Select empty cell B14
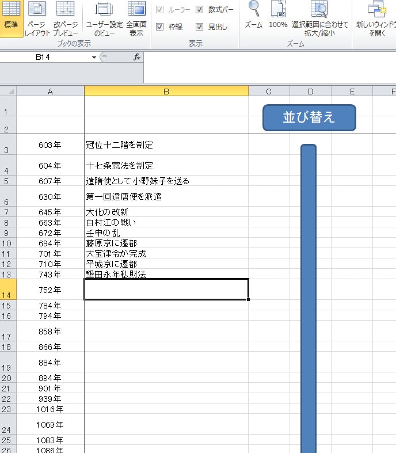This screenshot has height=453, width=396. (166, 290)
